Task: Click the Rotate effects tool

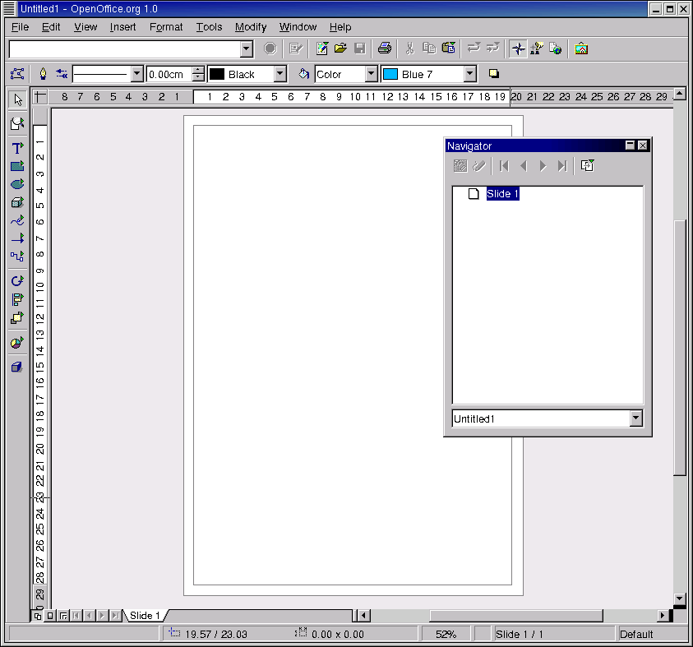Action: (17, 281)
